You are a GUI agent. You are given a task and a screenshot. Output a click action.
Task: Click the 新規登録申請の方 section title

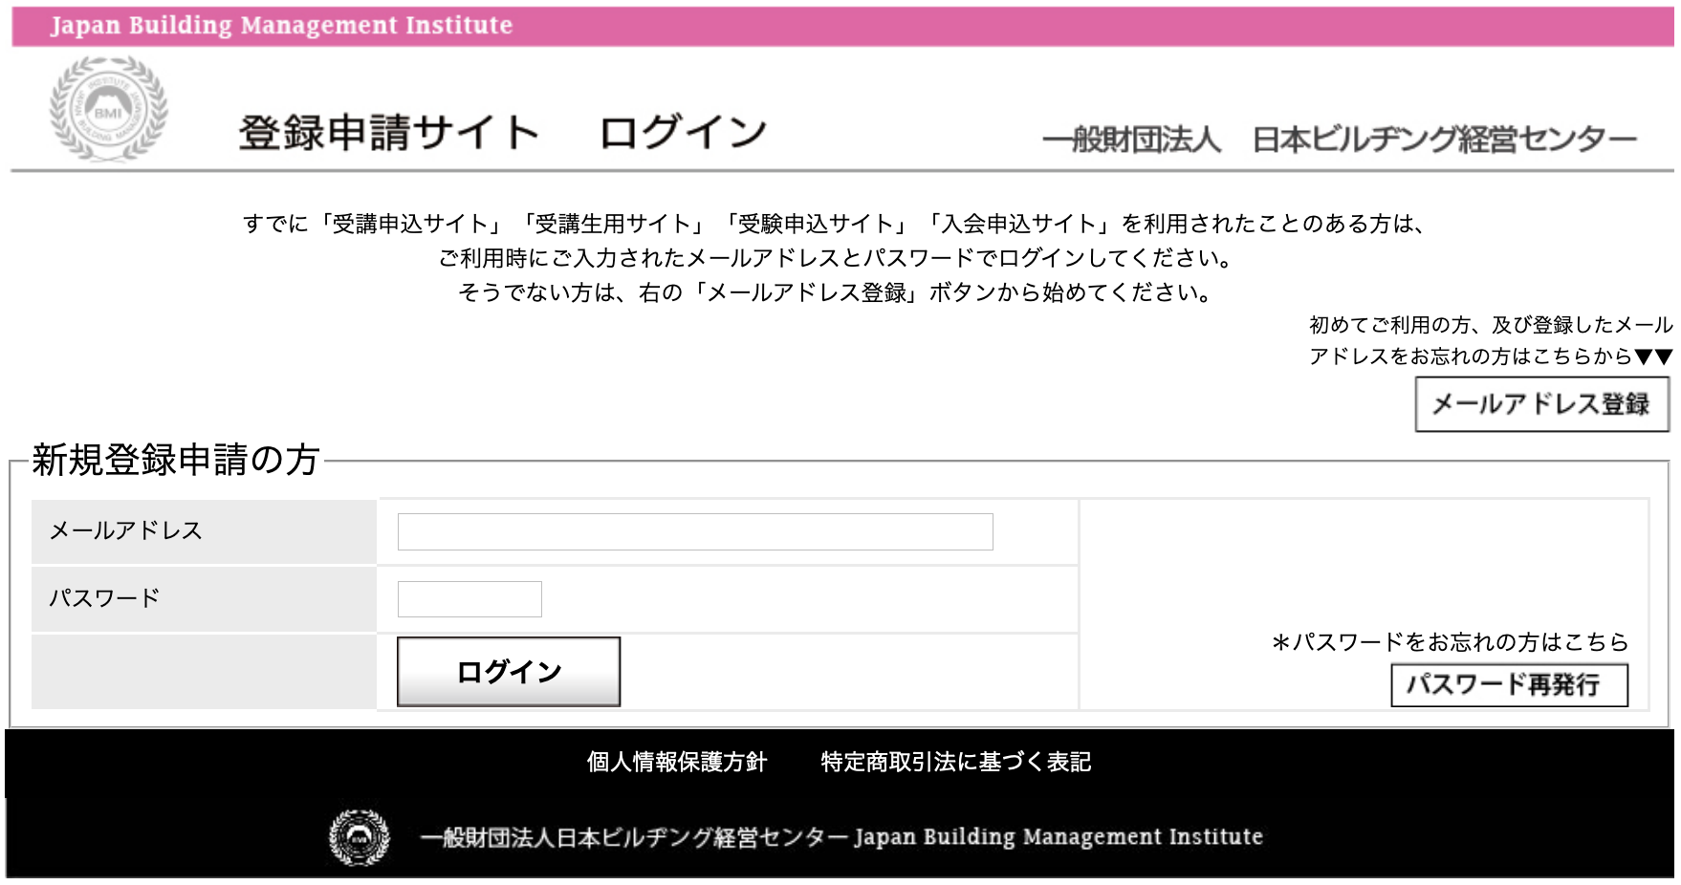pyautogui.click(x=175, y=460)
